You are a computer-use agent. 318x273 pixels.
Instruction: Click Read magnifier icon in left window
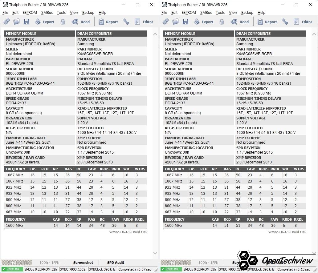tap(75, 22)
